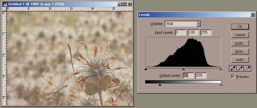Screen dimensions: 257x108
Task: Click the input highlight white slider triangle
Action: pyautogui.click(x=221, y=69)
